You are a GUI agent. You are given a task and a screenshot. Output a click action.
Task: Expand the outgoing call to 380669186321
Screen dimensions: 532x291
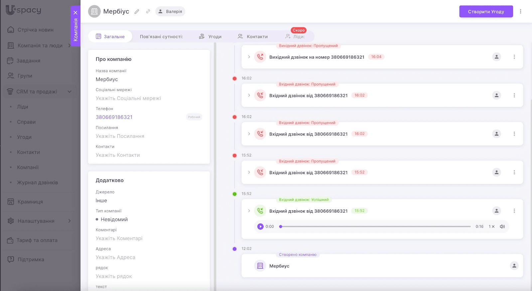pos(249,57)
